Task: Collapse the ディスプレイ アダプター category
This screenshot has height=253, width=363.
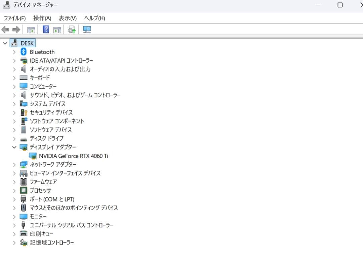Action: [14, 147]
